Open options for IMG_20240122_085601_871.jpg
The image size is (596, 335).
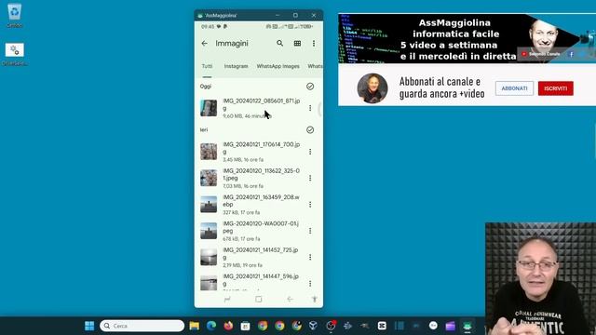pyautogui.click(x=310, y=108)
